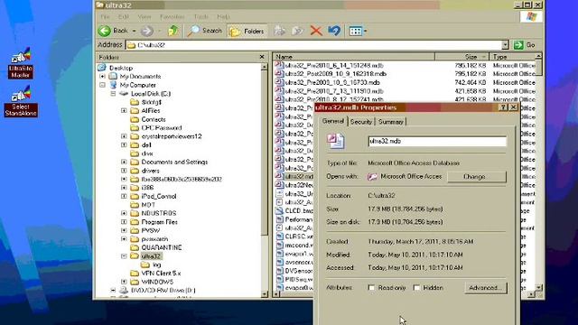
Task: Select Desktop in the folder tree
Action: click(x=121, y=68)
